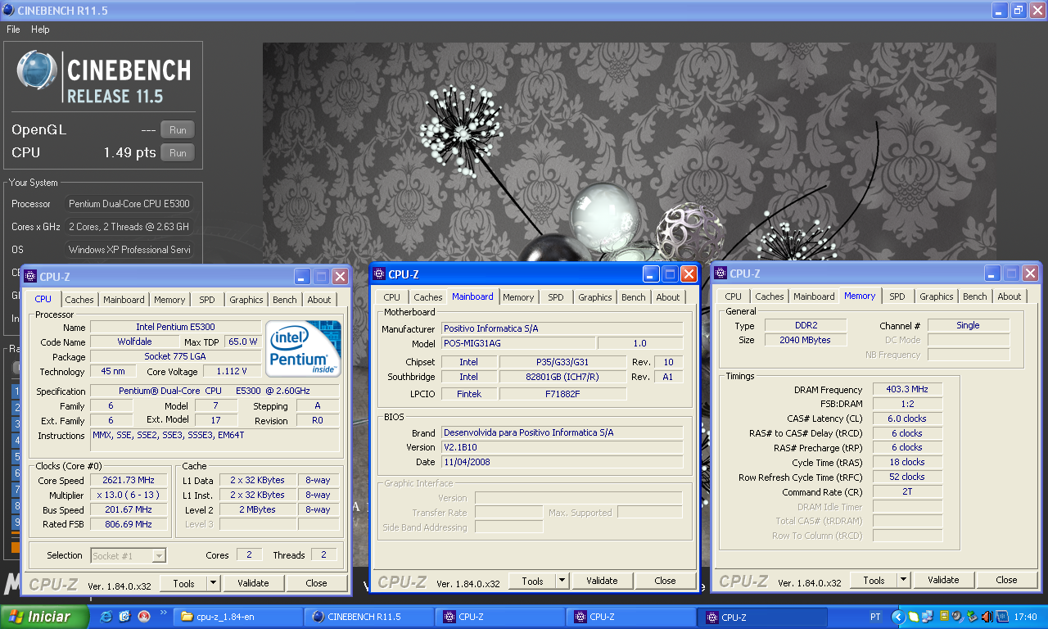This screenshot has height=629, width=1048.
Task: Switch to SPD tab in CPU window
Action: [x=207, y=300]
